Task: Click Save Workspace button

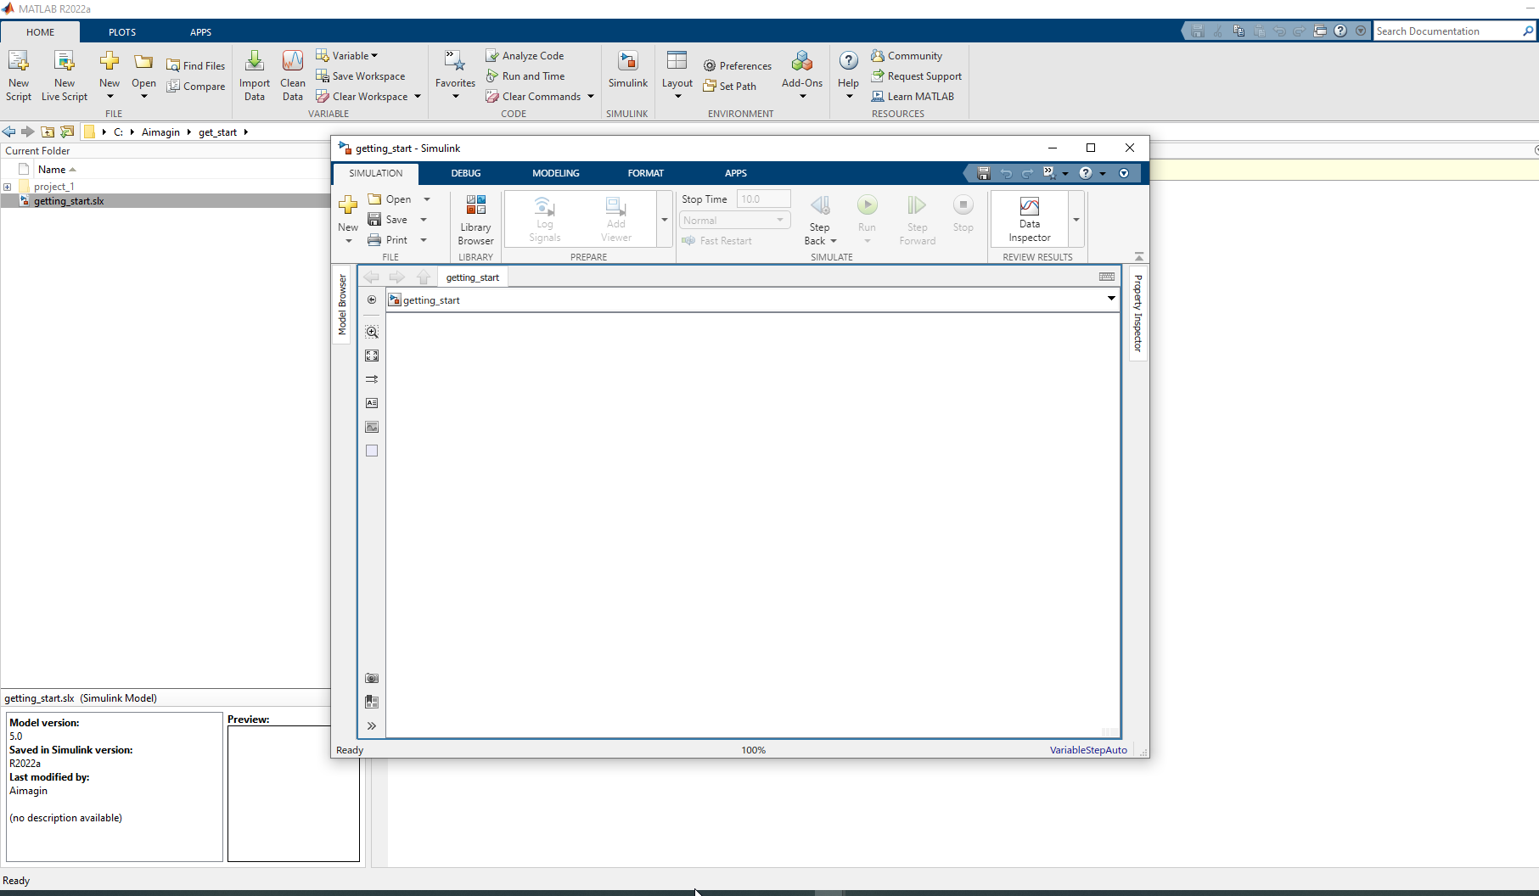Action: [x=360, y=76]
